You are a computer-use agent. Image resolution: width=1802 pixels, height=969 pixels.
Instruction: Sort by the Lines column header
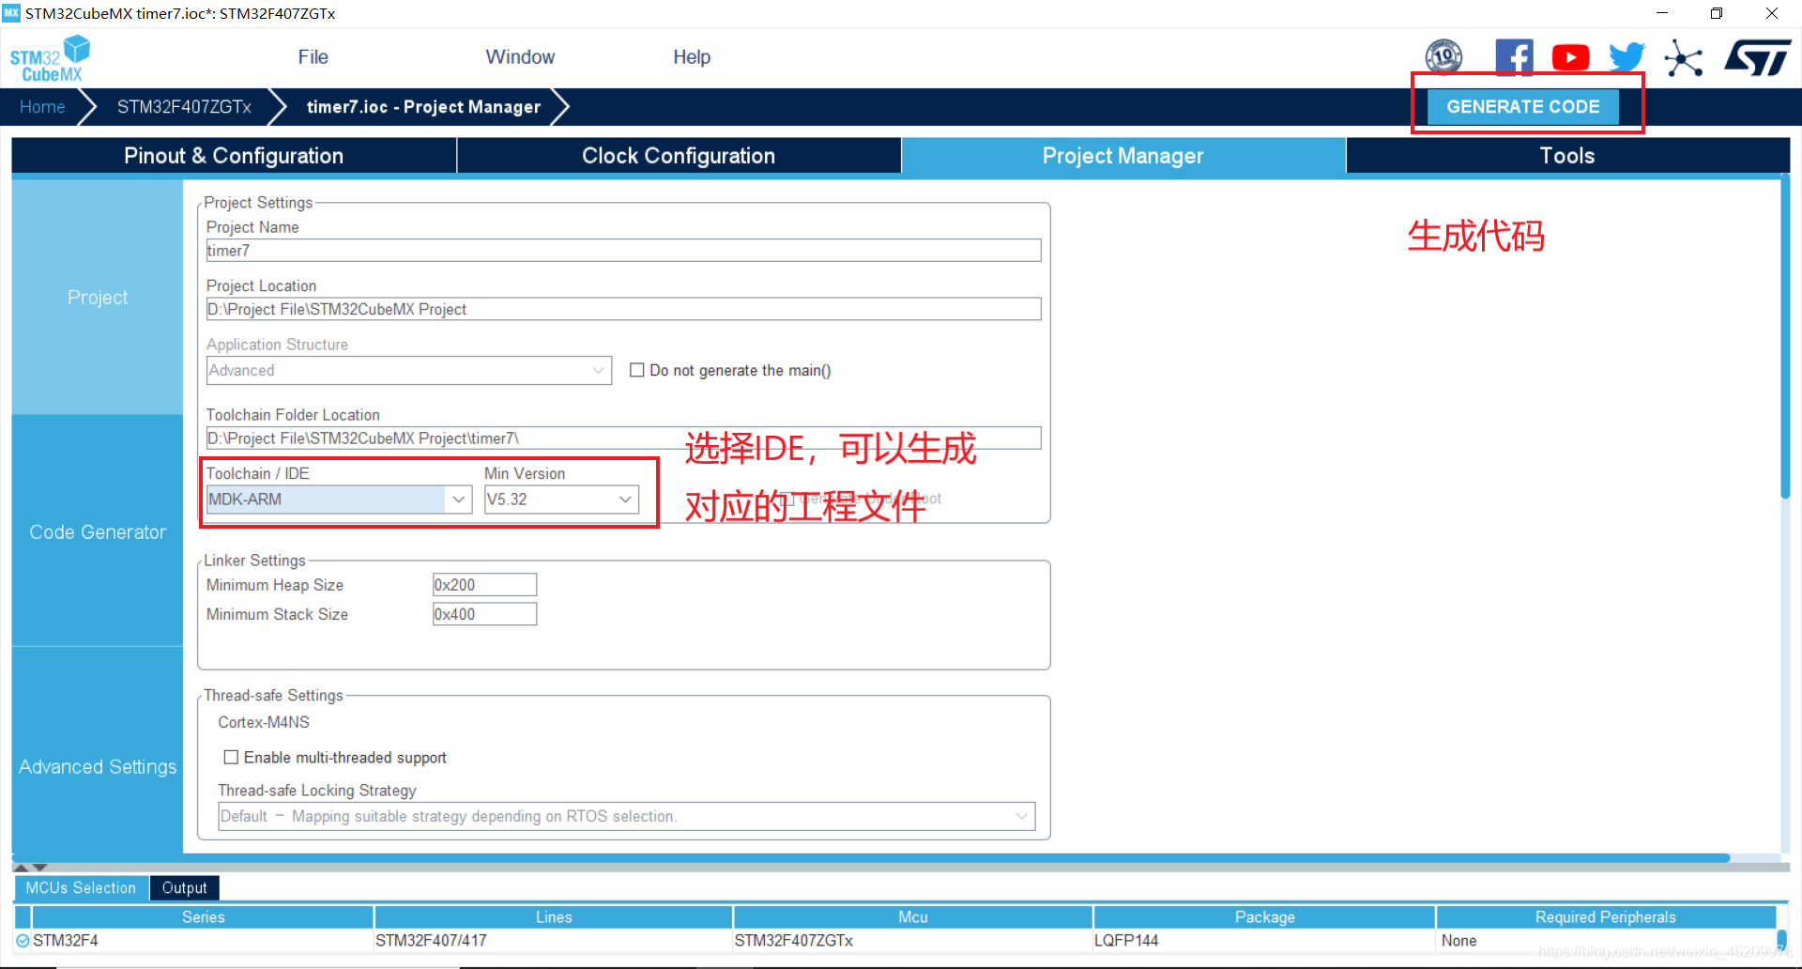pos(554,917)
